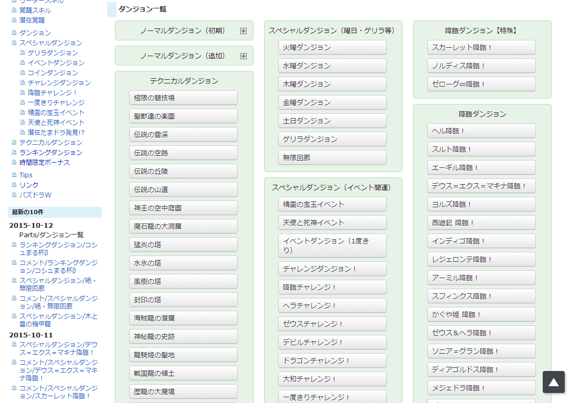Click the ヘル降臨！ button
Screen dimensions: 570x403
click(x=481, y=131)
